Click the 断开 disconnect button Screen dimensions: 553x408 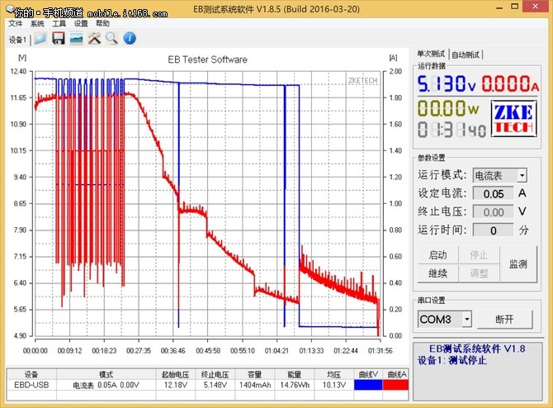point(504,319)
